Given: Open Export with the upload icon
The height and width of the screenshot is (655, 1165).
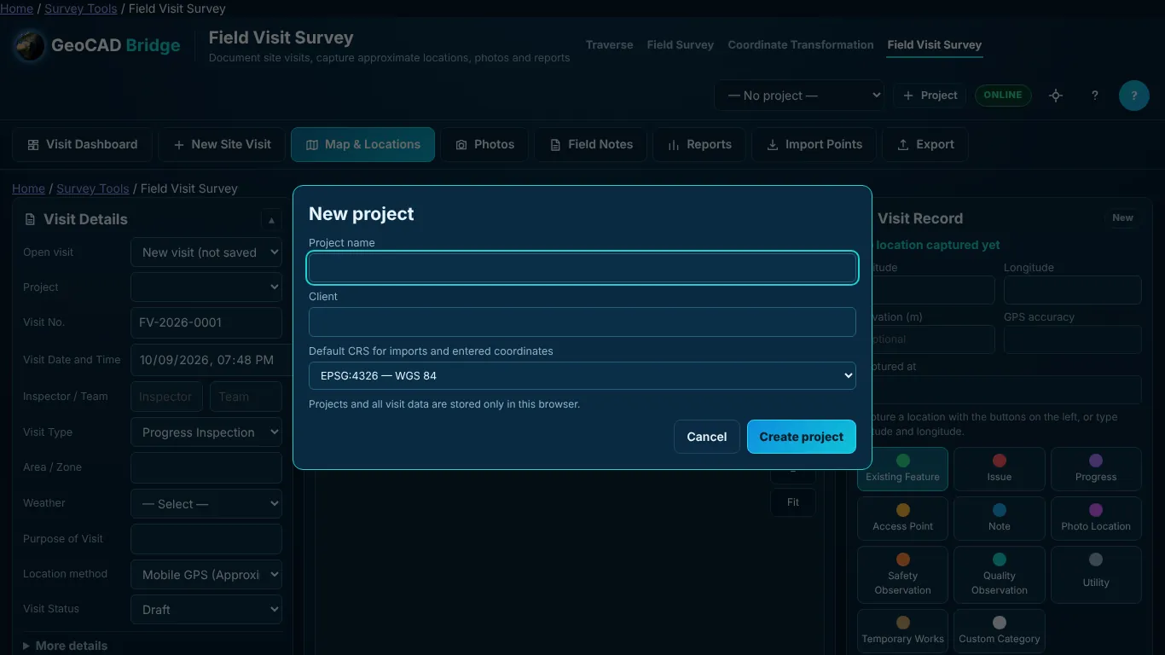Looking at the screenshot, I should coord(925,145).
